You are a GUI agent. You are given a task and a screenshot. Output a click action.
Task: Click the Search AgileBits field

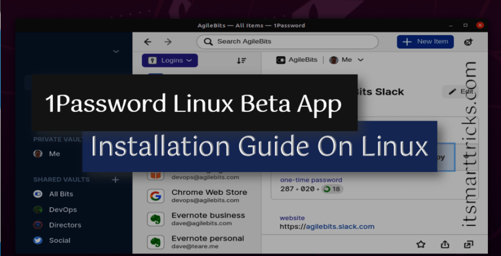tap(287, 42)
